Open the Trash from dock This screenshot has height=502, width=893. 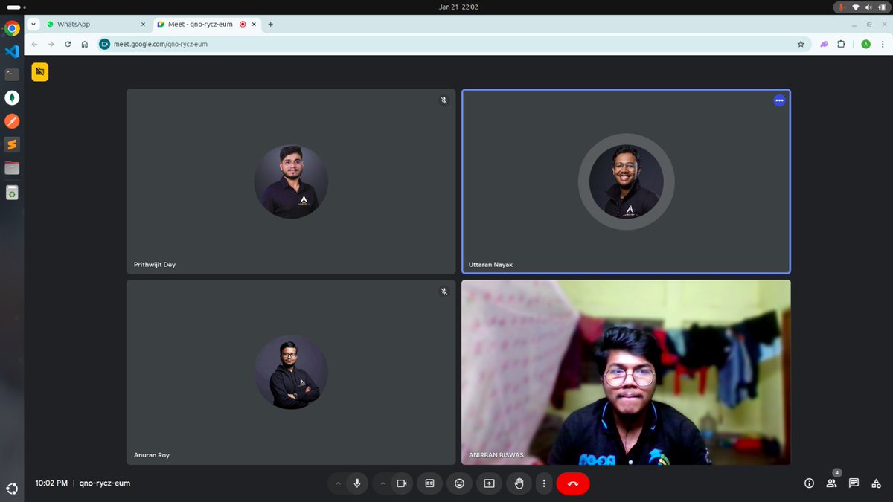tap(12, 193)
